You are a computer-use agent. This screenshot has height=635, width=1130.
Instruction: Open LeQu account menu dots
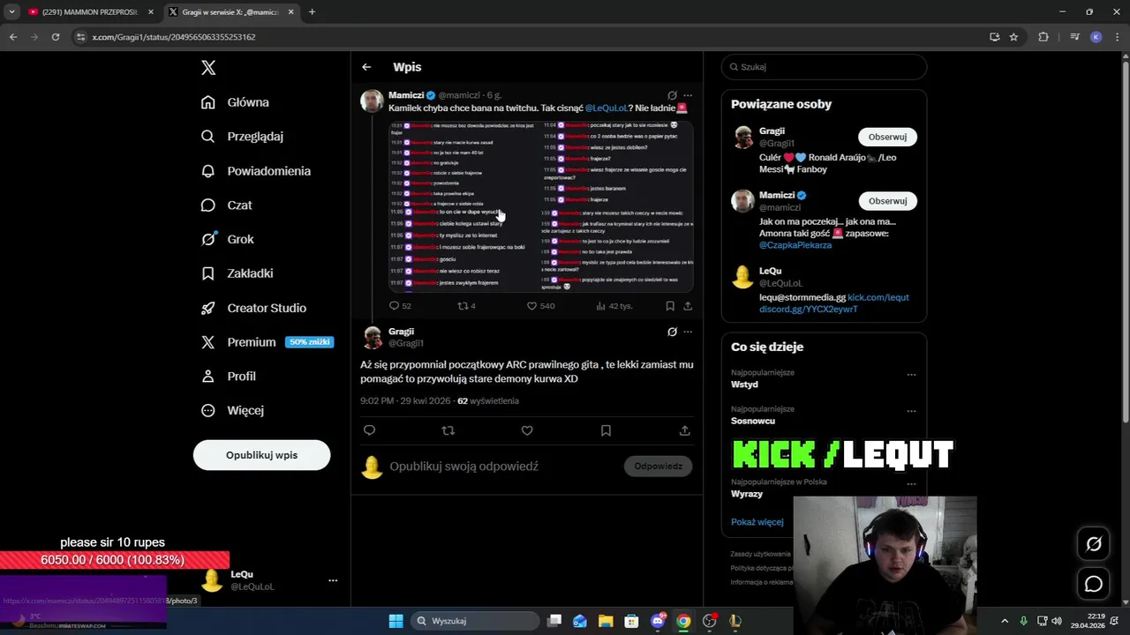[x=333, y=580]
